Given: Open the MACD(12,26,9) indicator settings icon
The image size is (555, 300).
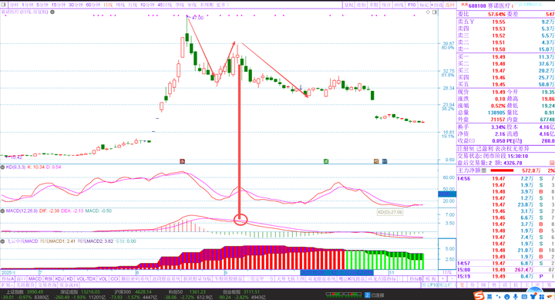Looking at the screenshot, I should coord(2,211).
